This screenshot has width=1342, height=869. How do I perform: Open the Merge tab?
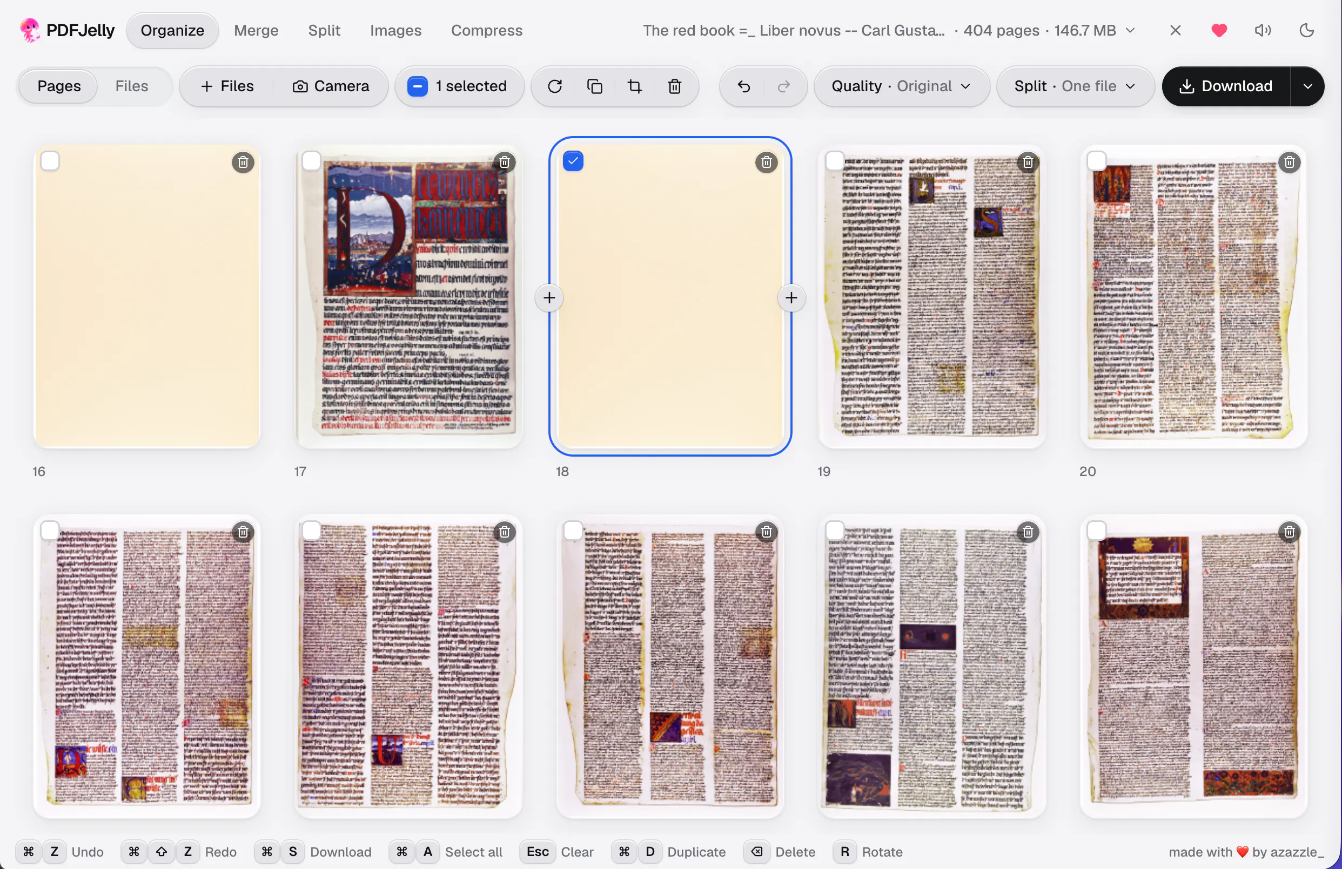pyautogui.click(x=256, y=30)
